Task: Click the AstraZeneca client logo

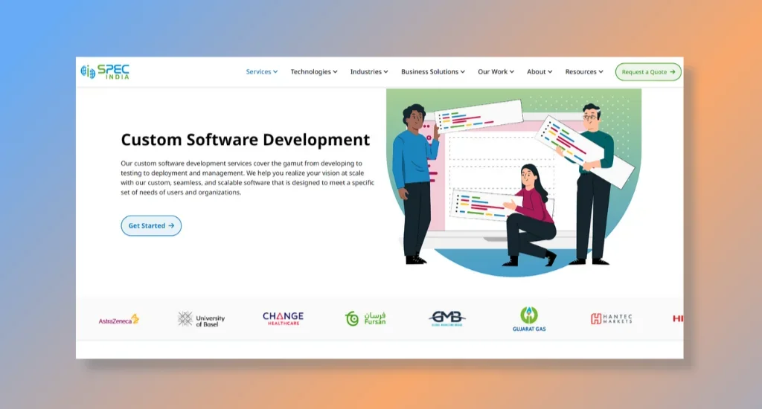Action: coord(119,319)
